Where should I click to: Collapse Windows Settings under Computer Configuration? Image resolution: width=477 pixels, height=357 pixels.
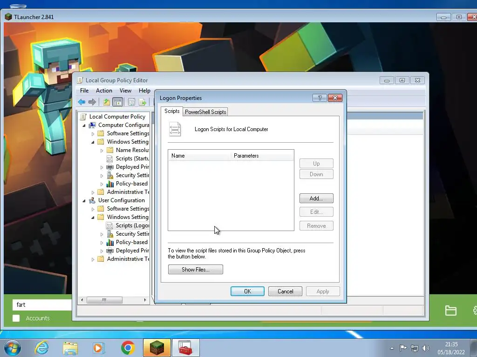coord(93,142)
